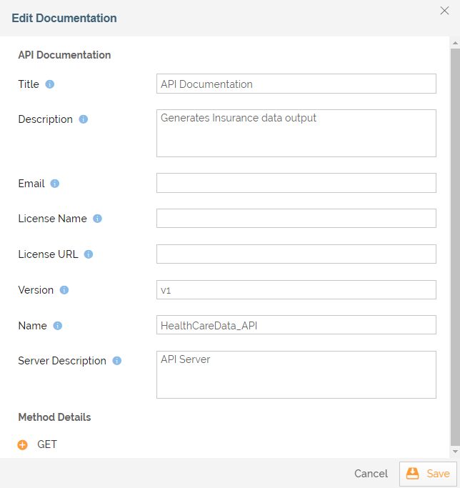Click into the Title input field
The width and height of the screenshot is (460, 488).
pos(296,84)
